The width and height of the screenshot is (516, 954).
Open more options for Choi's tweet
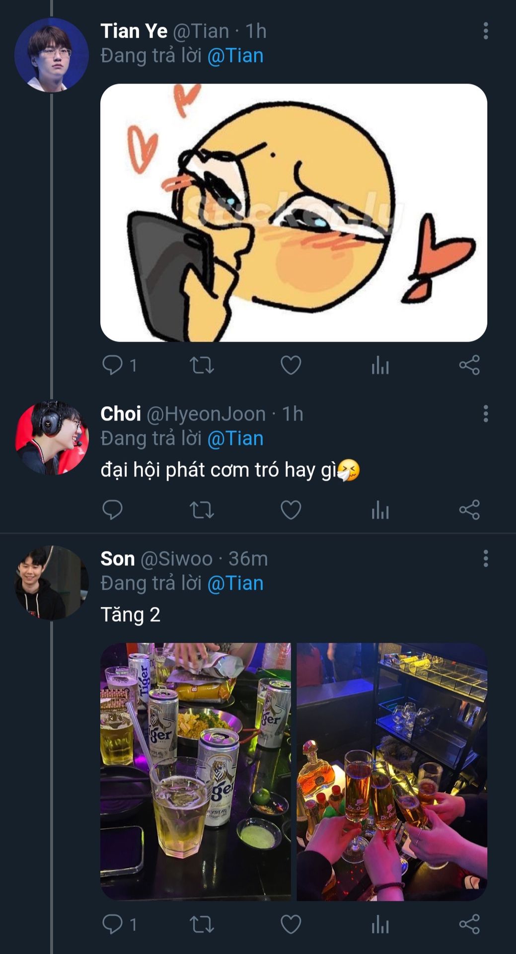pyautogui.click(x=486, y=414)
